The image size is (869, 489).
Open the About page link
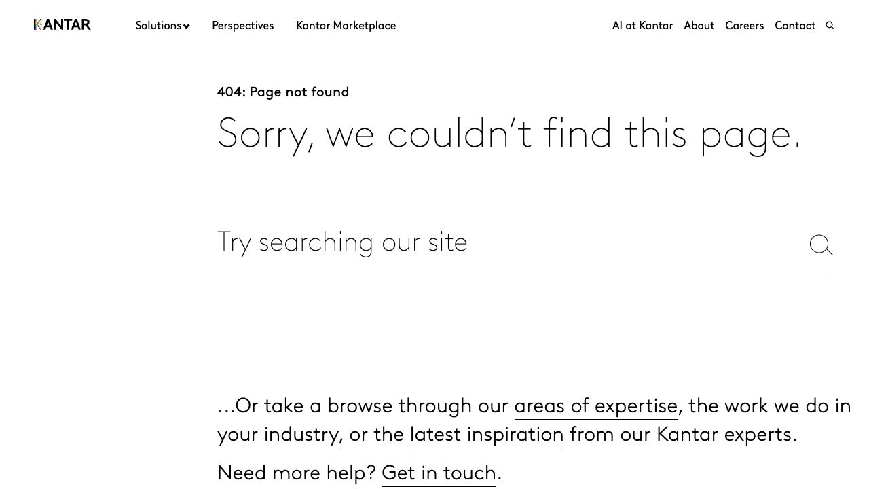699,25
